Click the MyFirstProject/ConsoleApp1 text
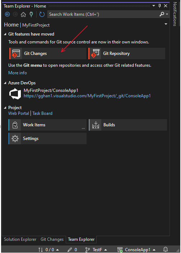181x253 pixels. tap(51, 90)
